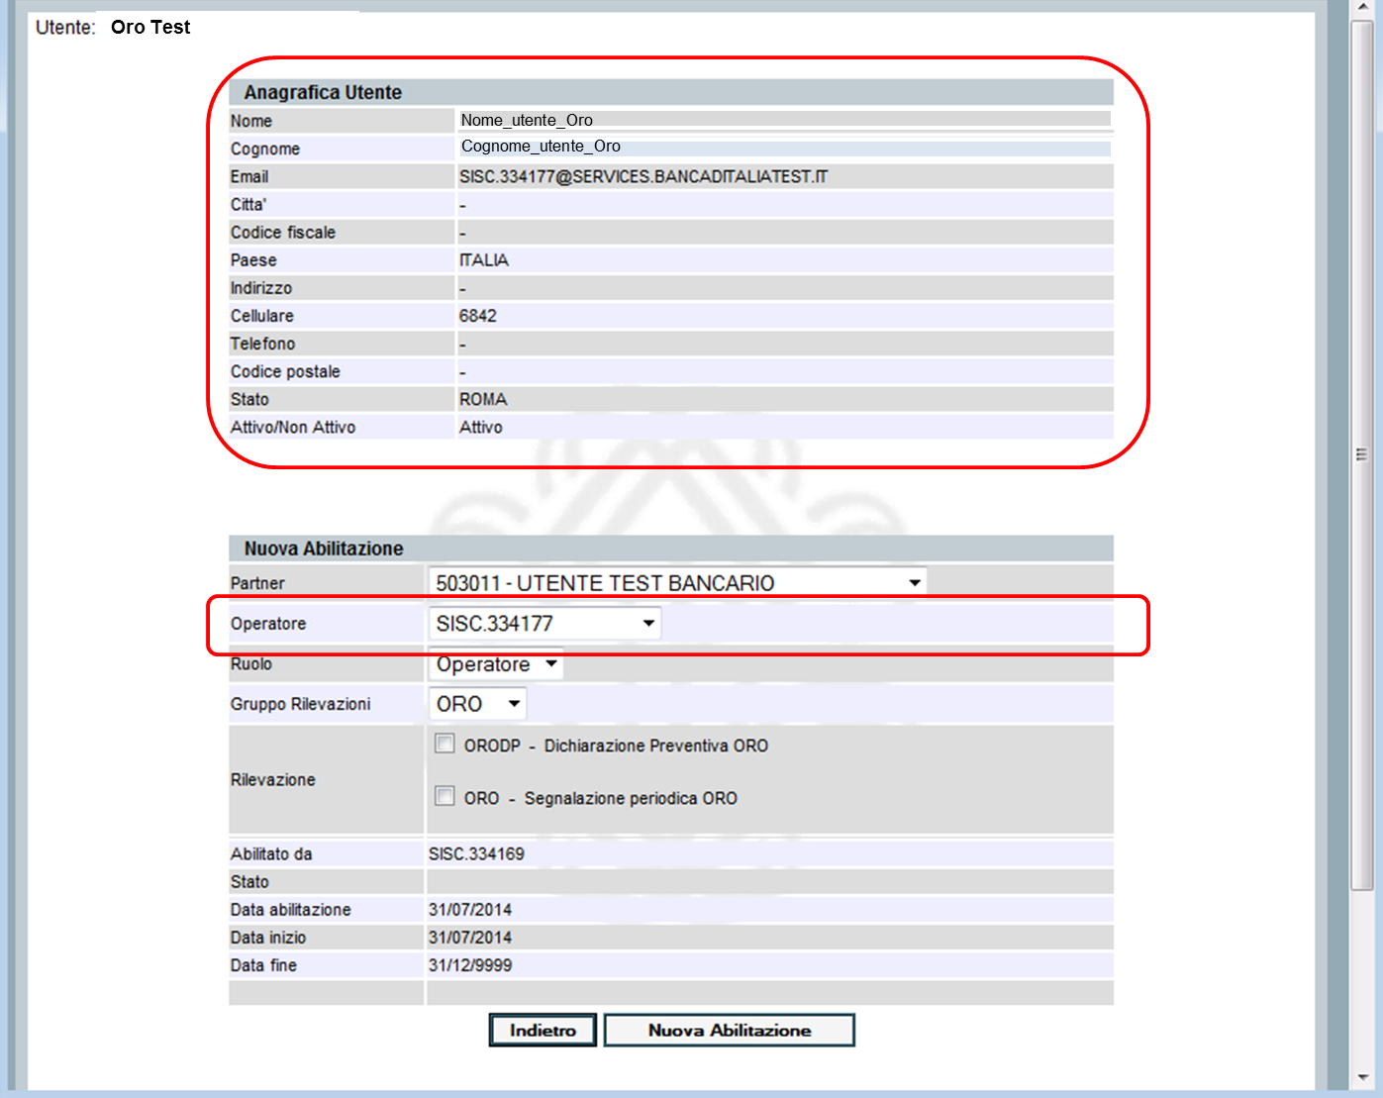Click the Nuova Abilitazione button
This screenshot has width=1383, height=1098.
[730, 1030]
